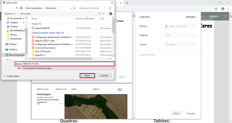
Task: Sort files by Data de modificação column
Action: click(x=85, y=19)
